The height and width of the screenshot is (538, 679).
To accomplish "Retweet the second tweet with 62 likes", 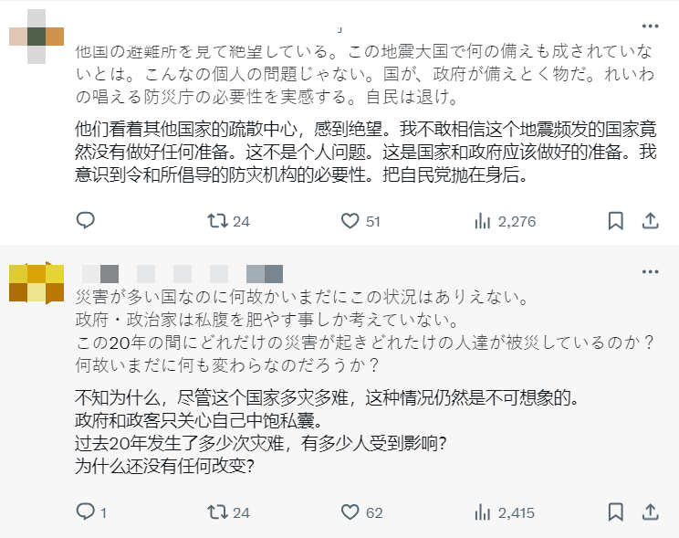I will [217, 512].
